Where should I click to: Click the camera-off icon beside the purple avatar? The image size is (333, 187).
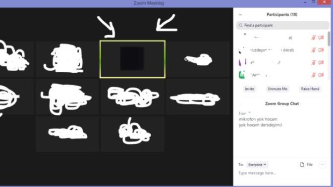click(321, 62)
